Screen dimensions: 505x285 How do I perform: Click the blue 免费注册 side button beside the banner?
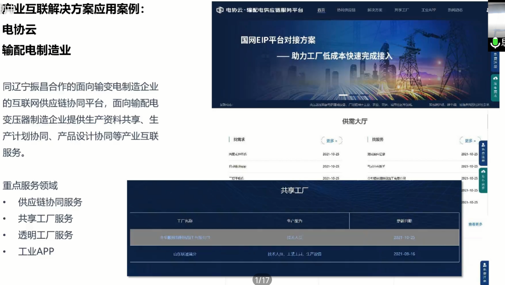495,61
